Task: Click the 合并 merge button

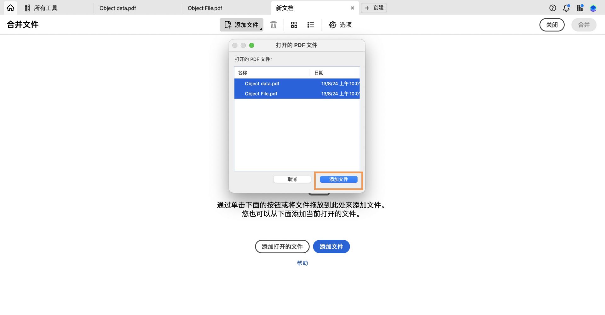Action: (x=584, y=25)
